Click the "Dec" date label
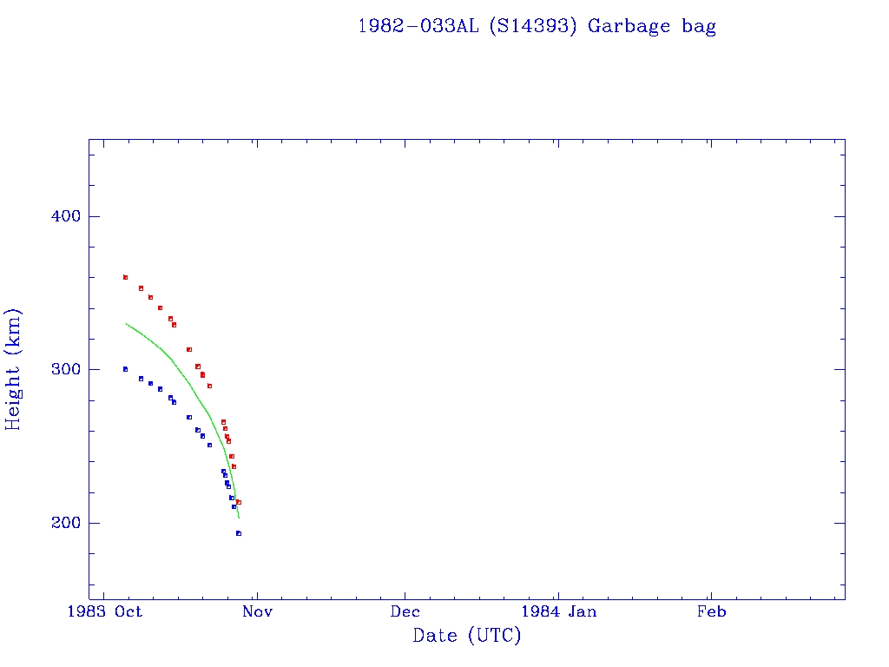The height and width of the screenshot is (667, 889). (x=405, y=611)
